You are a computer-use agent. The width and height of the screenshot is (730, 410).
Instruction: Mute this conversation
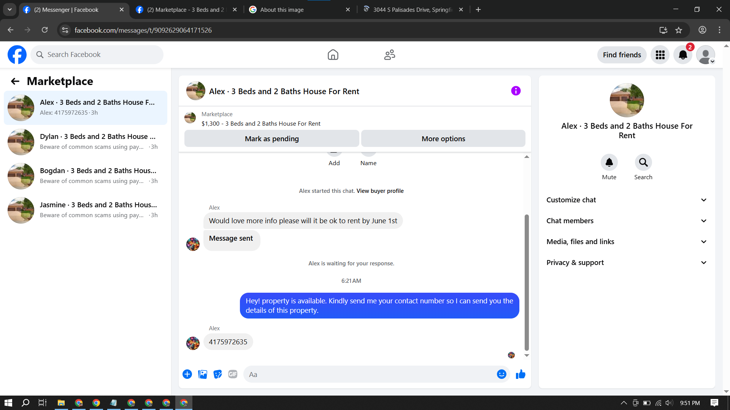609,162
